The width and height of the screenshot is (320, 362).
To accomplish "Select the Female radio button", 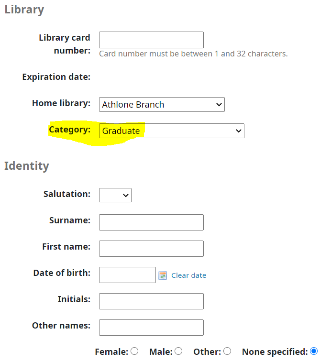I will coord(134,351).
